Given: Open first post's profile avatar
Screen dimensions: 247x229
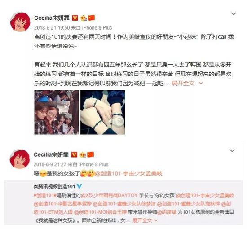Looking at the screenshot, I should [20, 22].
